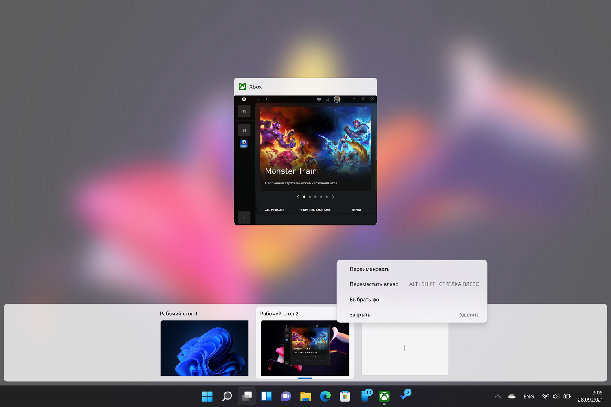Go back using the Xbox window back arrow

[x=259, y=99]
